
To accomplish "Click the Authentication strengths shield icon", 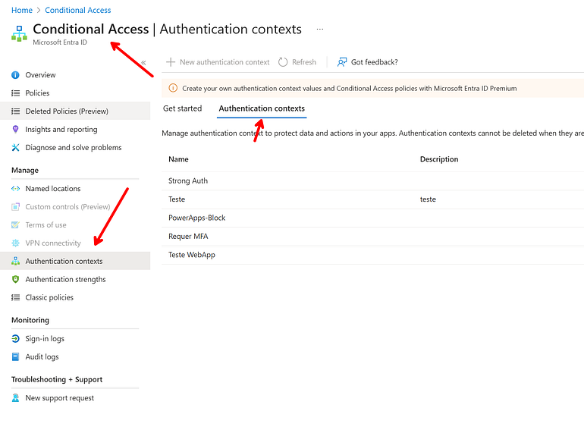I will tap(15, 279).
